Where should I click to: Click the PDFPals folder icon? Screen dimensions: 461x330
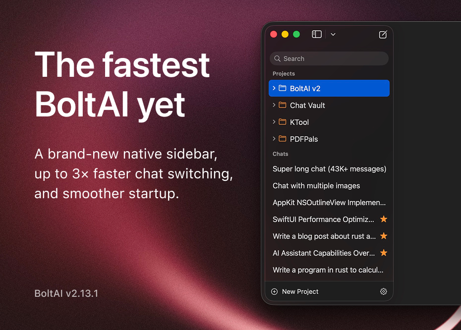(283, 138)
